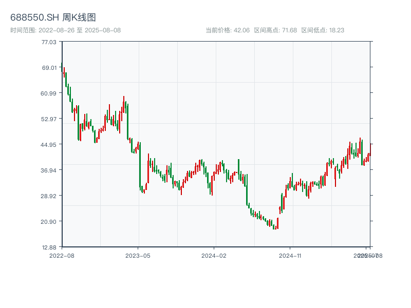The height and width of the screenshot is (308, 411).
Task: Click the 52.97 y-axis label
Action: [49, 119]
